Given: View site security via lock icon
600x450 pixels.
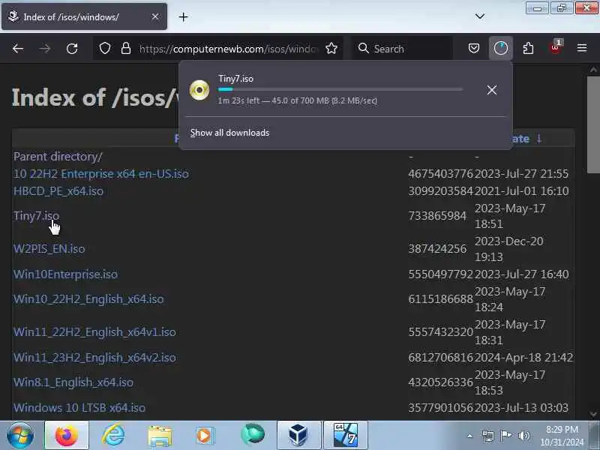Looking at the screenshot, I should 126,49.
